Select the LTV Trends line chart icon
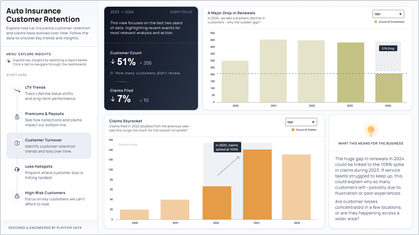The height and width of the screenshot is (235, 419). 17,90
